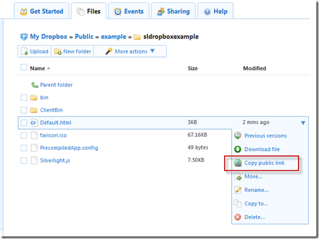
Task: Check the Silverlight.js checkbox
Action: (24, 161)
